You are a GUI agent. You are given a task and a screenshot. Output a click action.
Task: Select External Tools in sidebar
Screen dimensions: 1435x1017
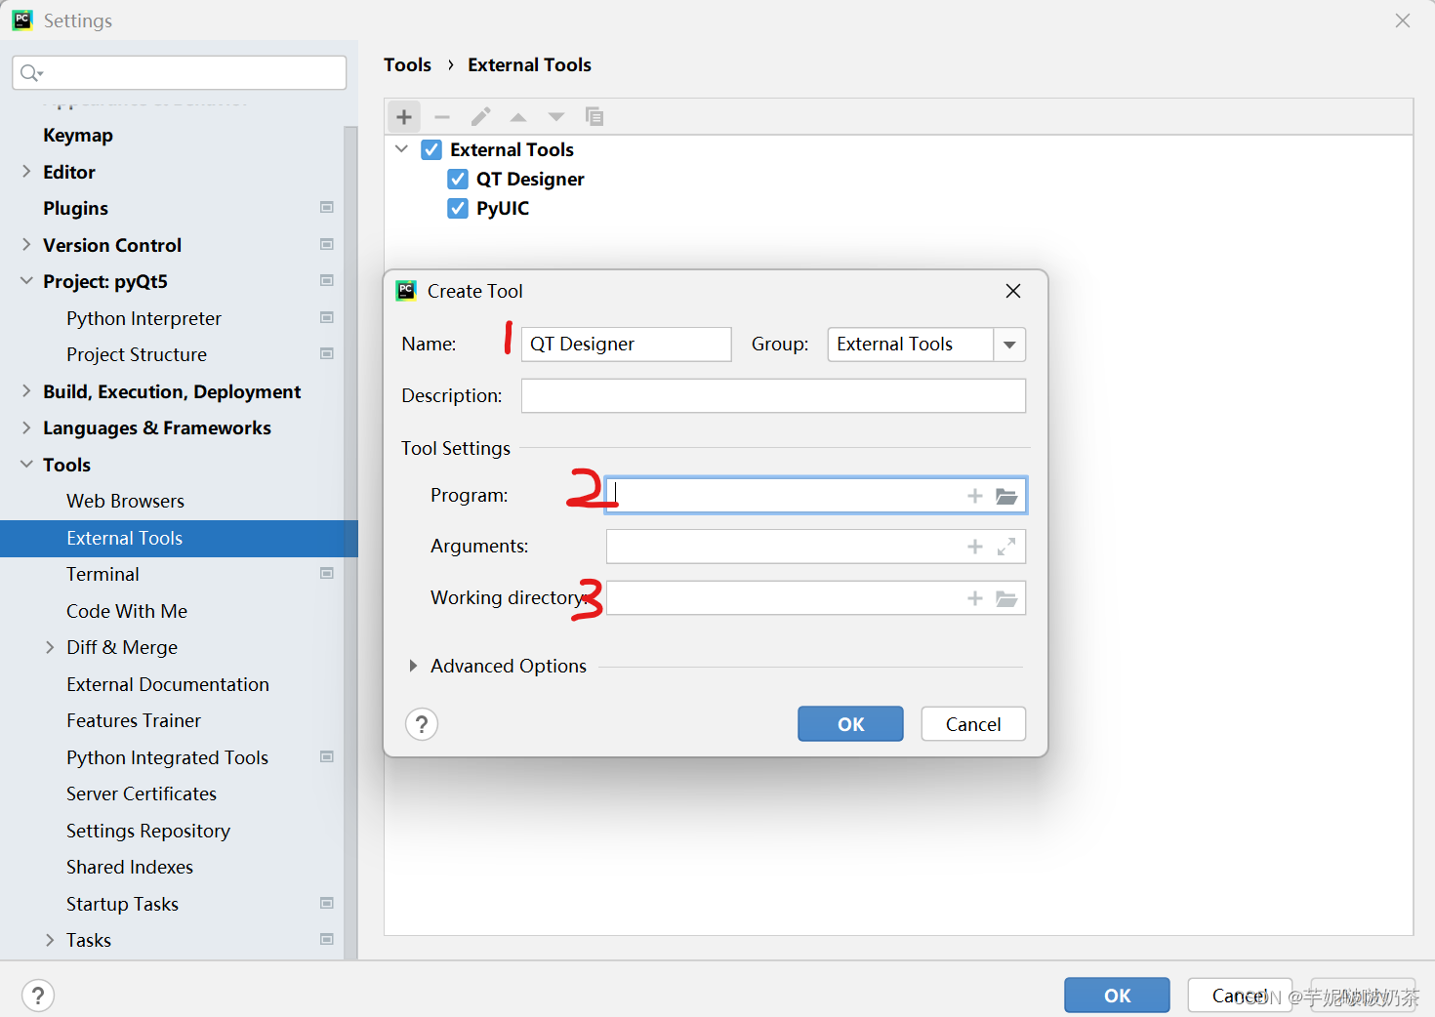(x=179, y=538)
